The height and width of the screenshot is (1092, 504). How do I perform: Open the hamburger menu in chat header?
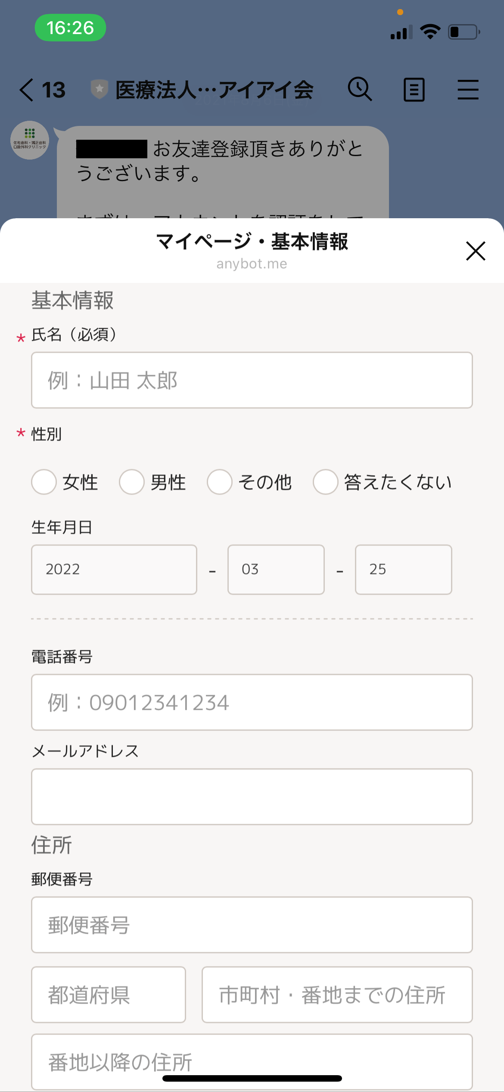tap(468, 90)
